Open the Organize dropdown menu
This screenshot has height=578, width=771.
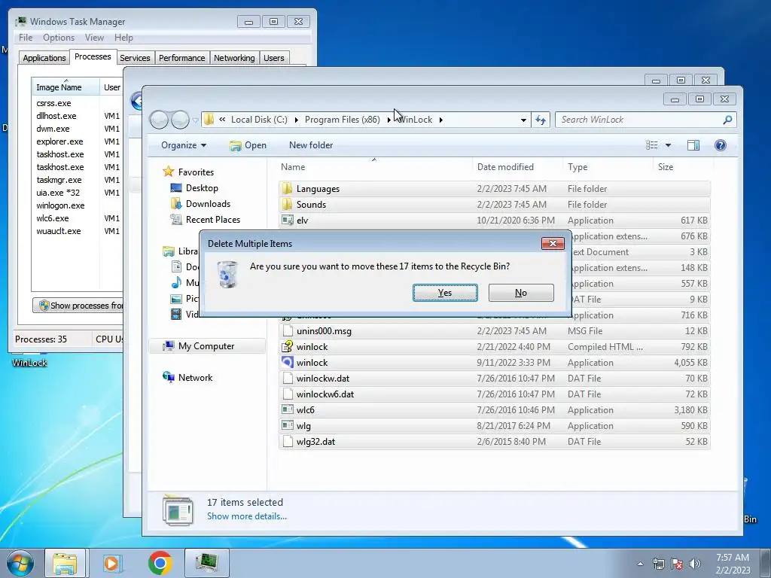point(184,145)
